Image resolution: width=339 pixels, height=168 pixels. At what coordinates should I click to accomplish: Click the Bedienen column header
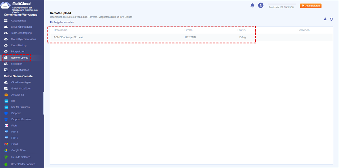pos(303,30)
